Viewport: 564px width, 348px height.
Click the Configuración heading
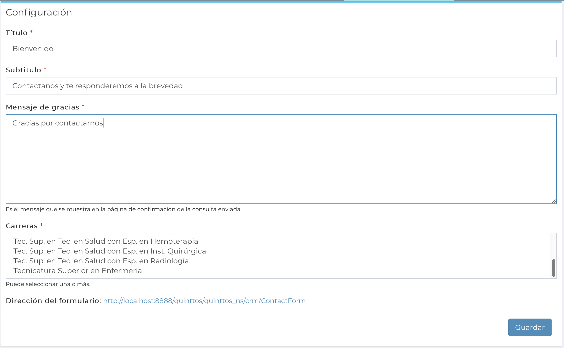[x=39, y=12]
